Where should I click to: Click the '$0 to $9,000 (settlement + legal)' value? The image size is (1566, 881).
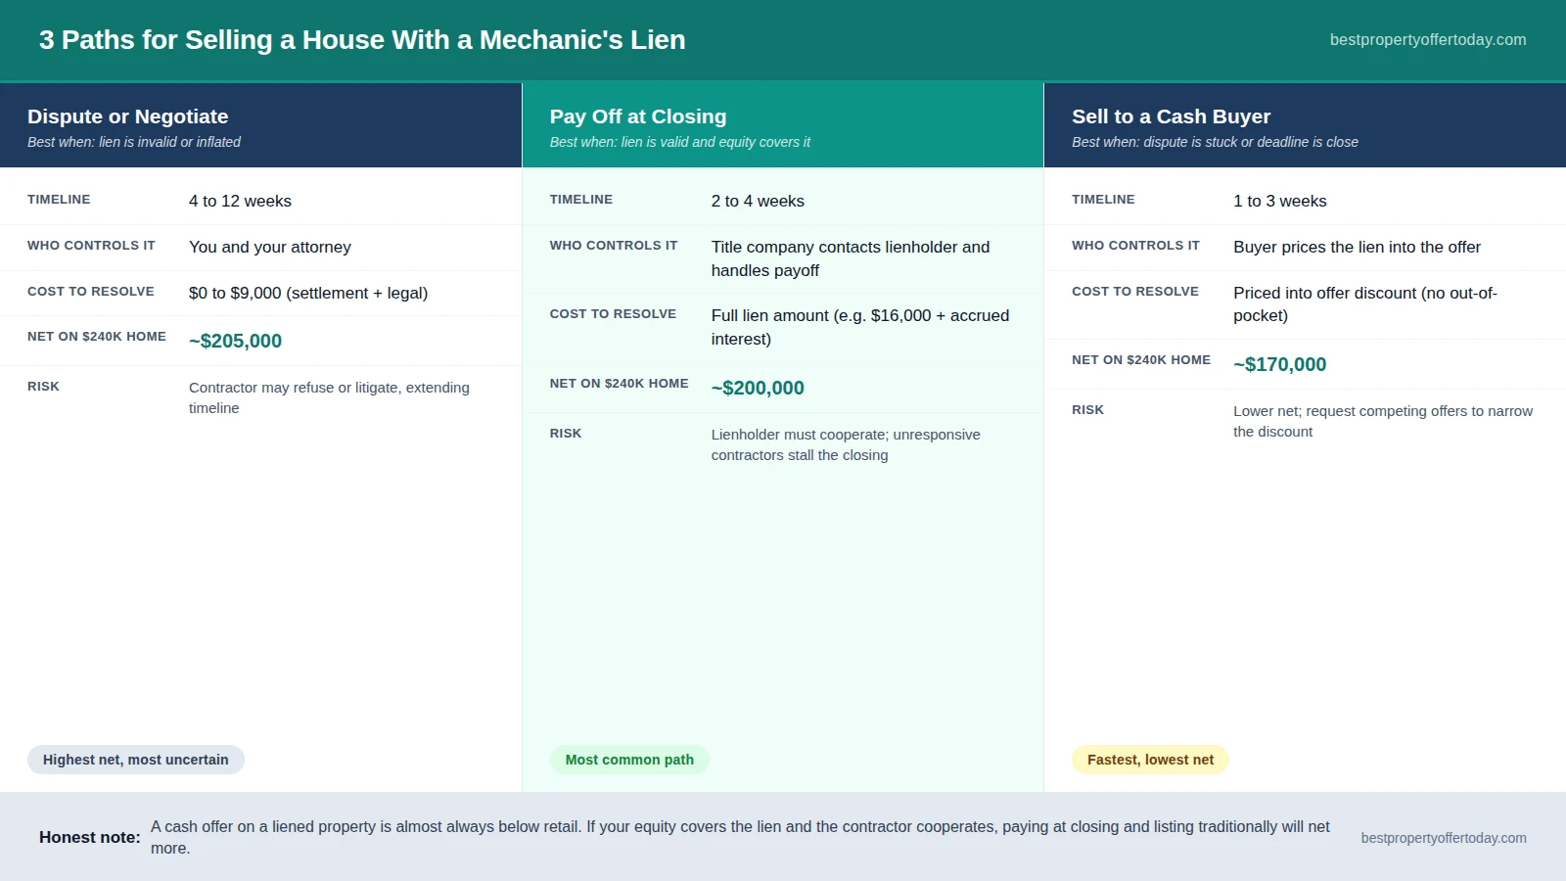[x=308, y=293]
